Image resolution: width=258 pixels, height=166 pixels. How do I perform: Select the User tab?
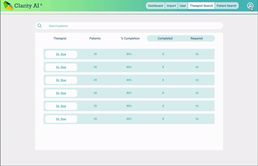coord(183,6)
